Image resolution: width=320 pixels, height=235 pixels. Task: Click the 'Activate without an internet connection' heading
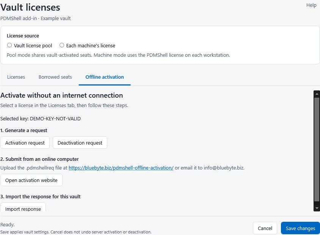coord(62,95)
